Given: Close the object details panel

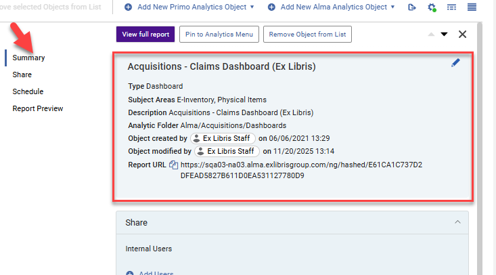Looking at the screenshot, I should [x=462, y=35].
